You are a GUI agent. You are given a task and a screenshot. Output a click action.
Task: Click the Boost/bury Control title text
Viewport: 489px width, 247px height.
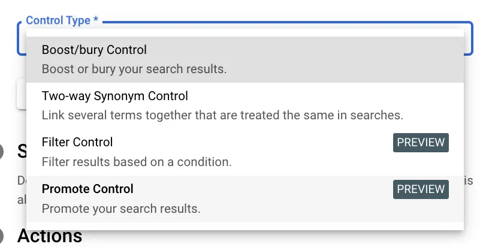pyautogui.click(x=94, y=49)
